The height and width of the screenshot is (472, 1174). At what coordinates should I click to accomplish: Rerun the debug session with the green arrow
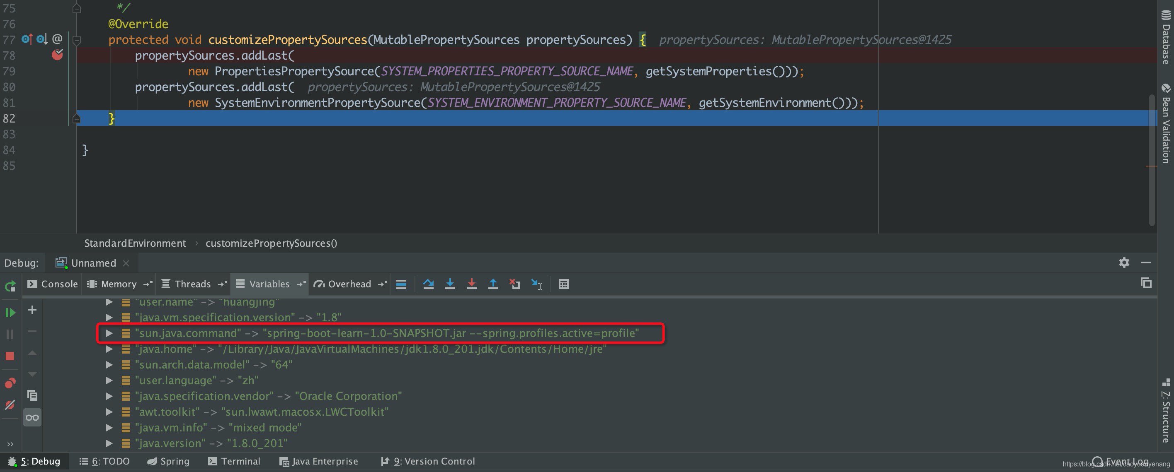pyautogui.click(x=10, y=286)
